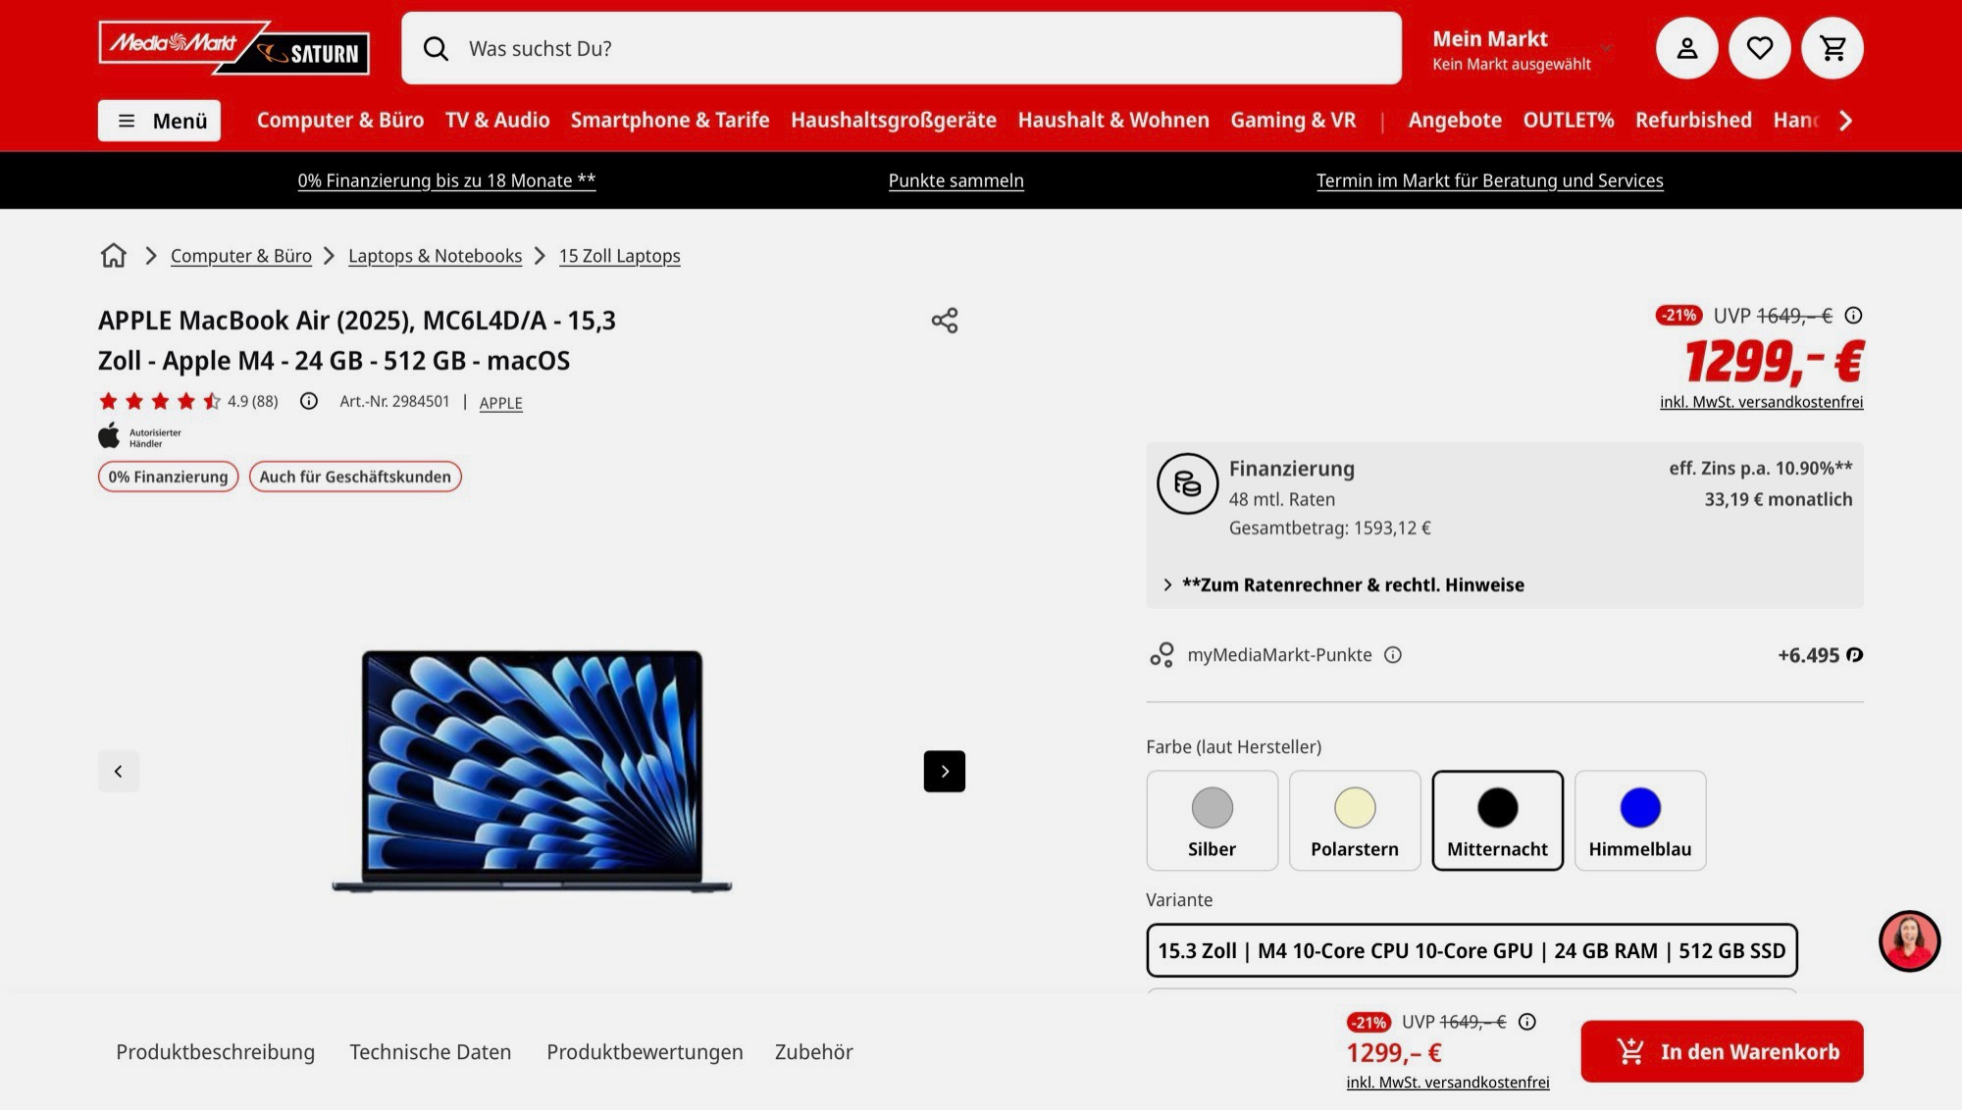Show info next to UVP price

click(x=1853, y=316)
